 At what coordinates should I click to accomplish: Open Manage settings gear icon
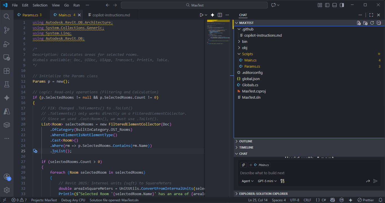coord(7,190)
